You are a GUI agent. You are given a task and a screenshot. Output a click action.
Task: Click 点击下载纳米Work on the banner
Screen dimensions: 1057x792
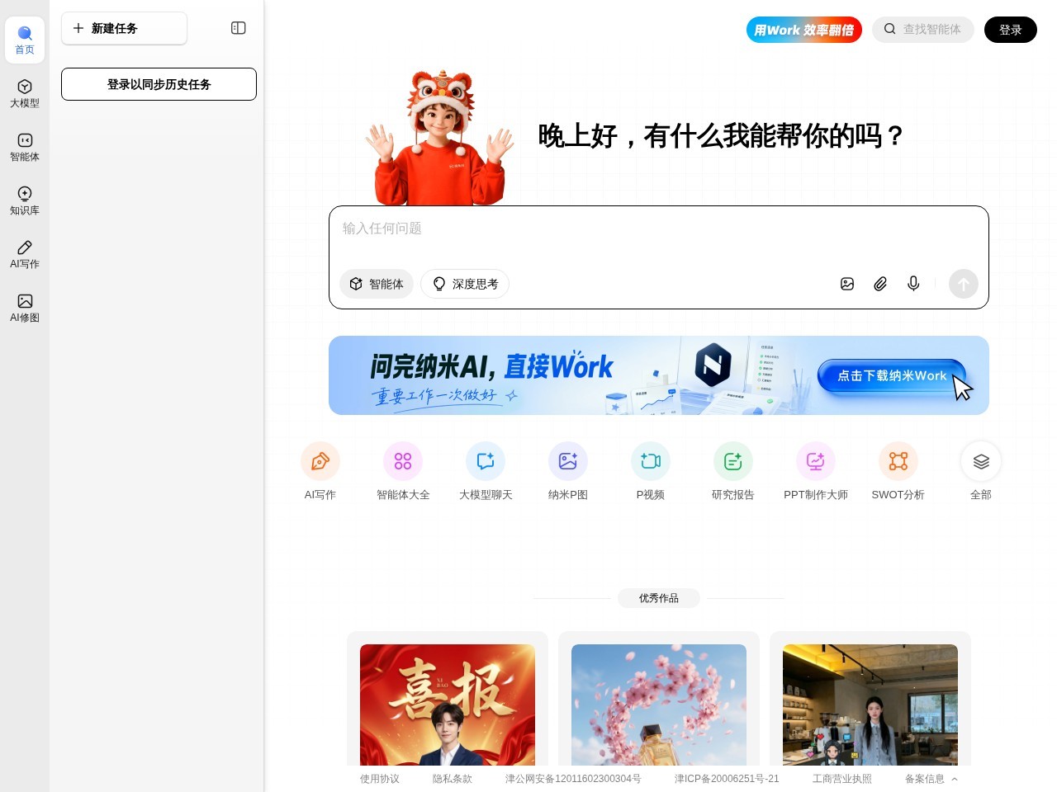click(892, 375)
